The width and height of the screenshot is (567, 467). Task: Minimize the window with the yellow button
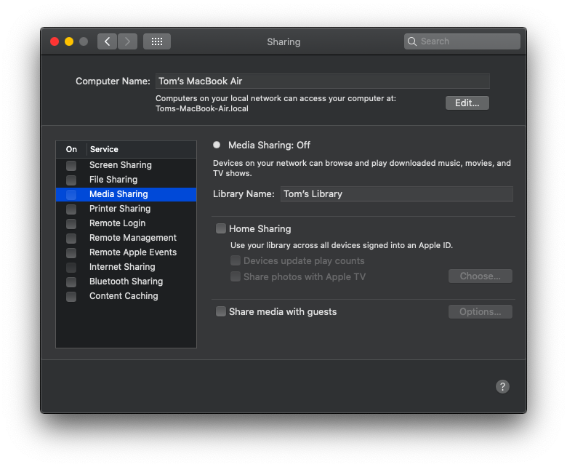click(x=69, y=41)
